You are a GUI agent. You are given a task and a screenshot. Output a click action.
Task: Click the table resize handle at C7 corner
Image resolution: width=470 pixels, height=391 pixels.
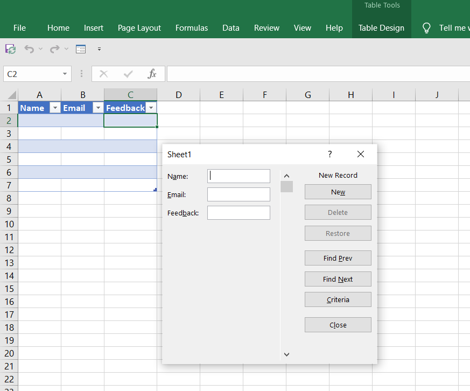155,190
